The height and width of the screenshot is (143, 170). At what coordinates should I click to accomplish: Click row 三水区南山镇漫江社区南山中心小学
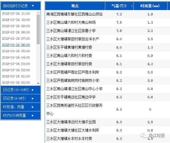pyautogui.click(x=107, y=89)
